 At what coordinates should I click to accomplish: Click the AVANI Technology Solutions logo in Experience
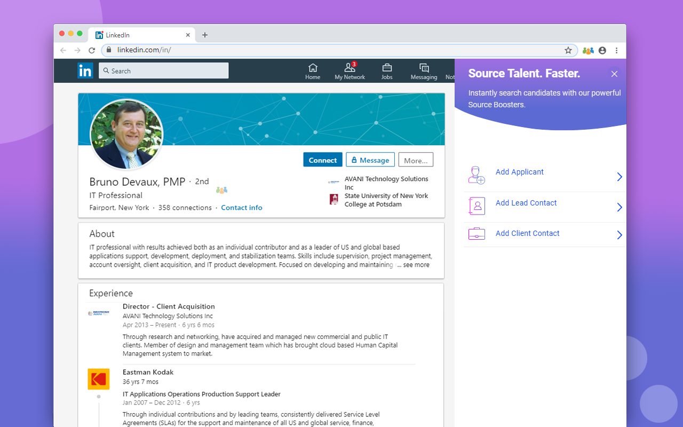click(x=99, y=313)
